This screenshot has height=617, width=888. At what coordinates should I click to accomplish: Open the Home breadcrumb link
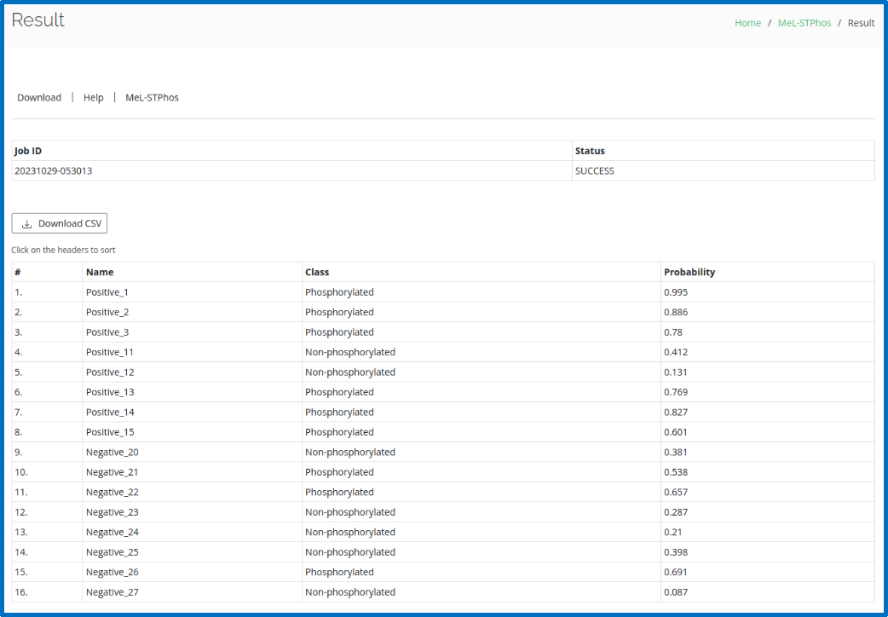tap(747, 23)
